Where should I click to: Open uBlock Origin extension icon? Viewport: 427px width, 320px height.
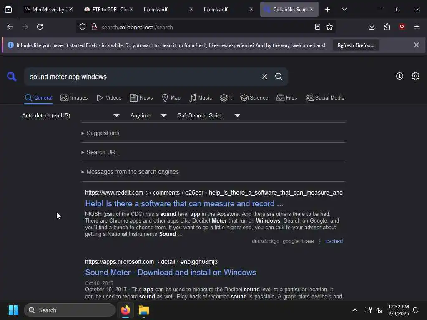(x=402, y=27)
